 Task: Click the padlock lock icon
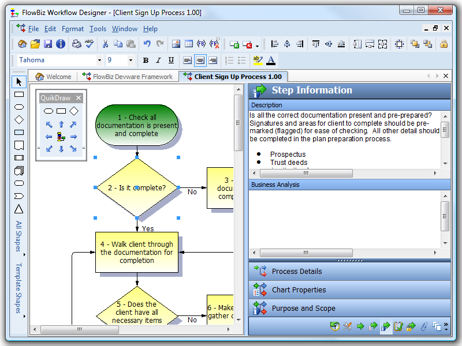(444, 44)
